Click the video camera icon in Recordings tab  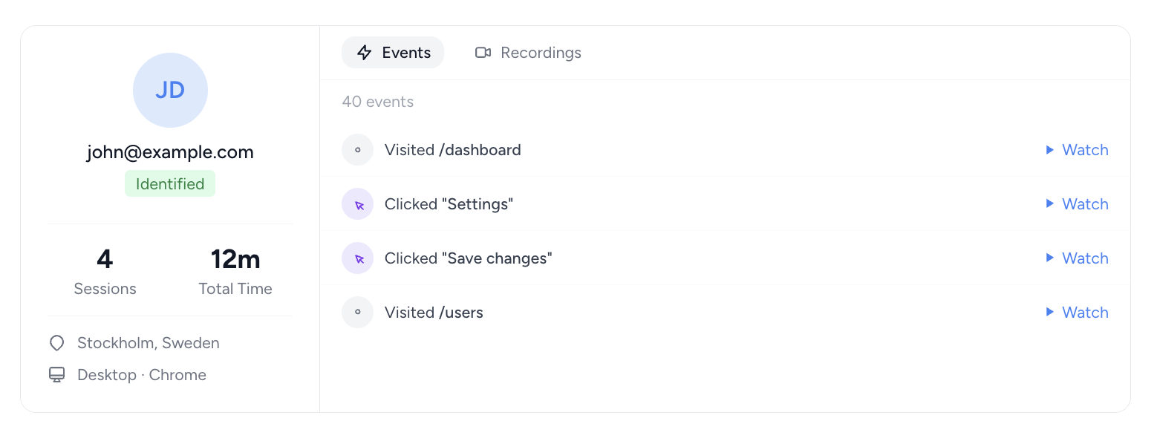pyautogui.click(x=483, y=53)
